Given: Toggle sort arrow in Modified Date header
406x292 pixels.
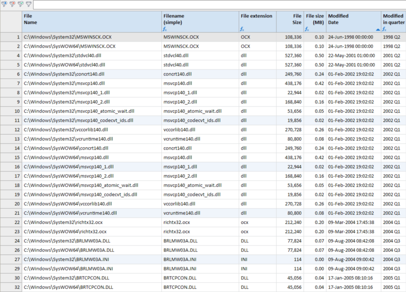Looking at the screenshot, I should (x=377, y=29).
